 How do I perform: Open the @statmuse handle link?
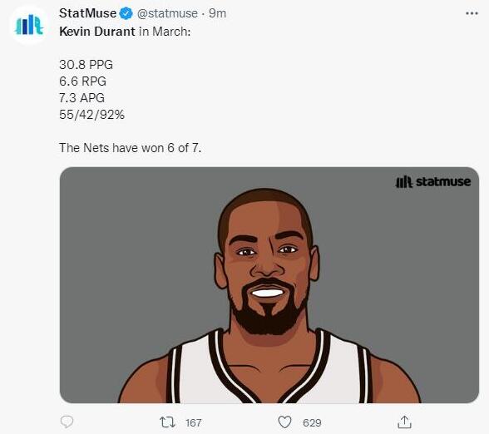pos(167,13)
